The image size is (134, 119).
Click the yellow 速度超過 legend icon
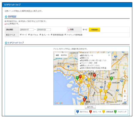104,112
